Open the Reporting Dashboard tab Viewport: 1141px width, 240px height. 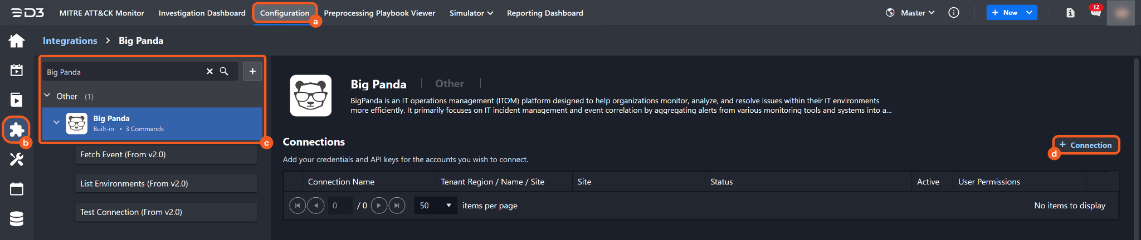[x=545, y=13]
